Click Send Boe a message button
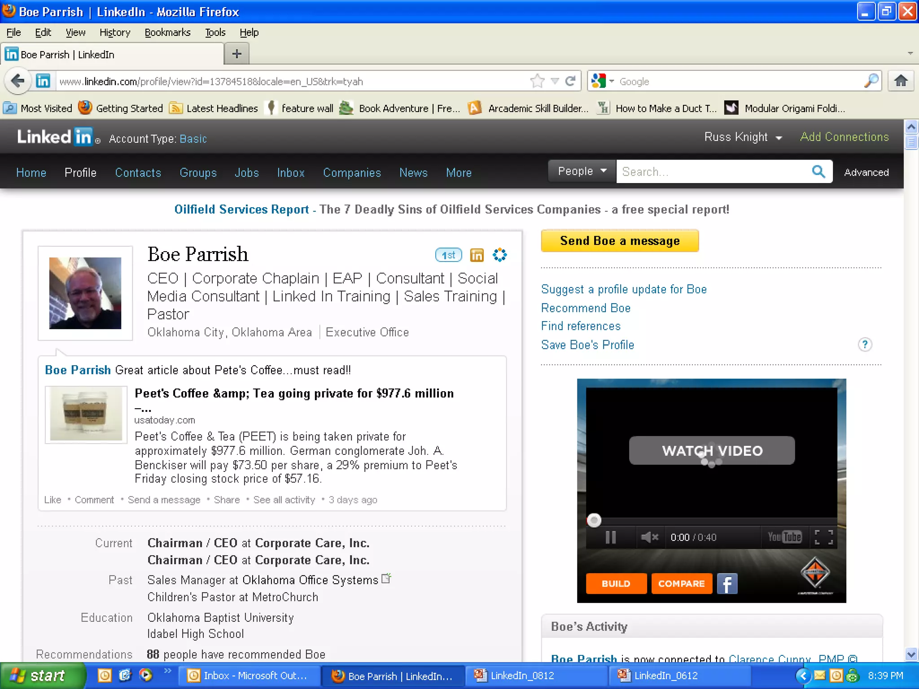Viewport: 919px width, 689px height. (x=620, y=241)
